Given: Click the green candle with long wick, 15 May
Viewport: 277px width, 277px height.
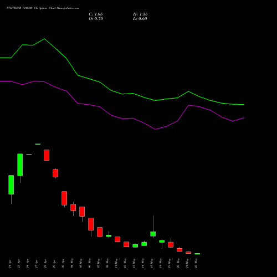Looking at the screenshot, I should [153, 234].
